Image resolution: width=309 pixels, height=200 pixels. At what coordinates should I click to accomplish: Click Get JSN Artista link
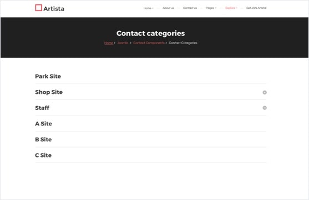click(256, 8)
